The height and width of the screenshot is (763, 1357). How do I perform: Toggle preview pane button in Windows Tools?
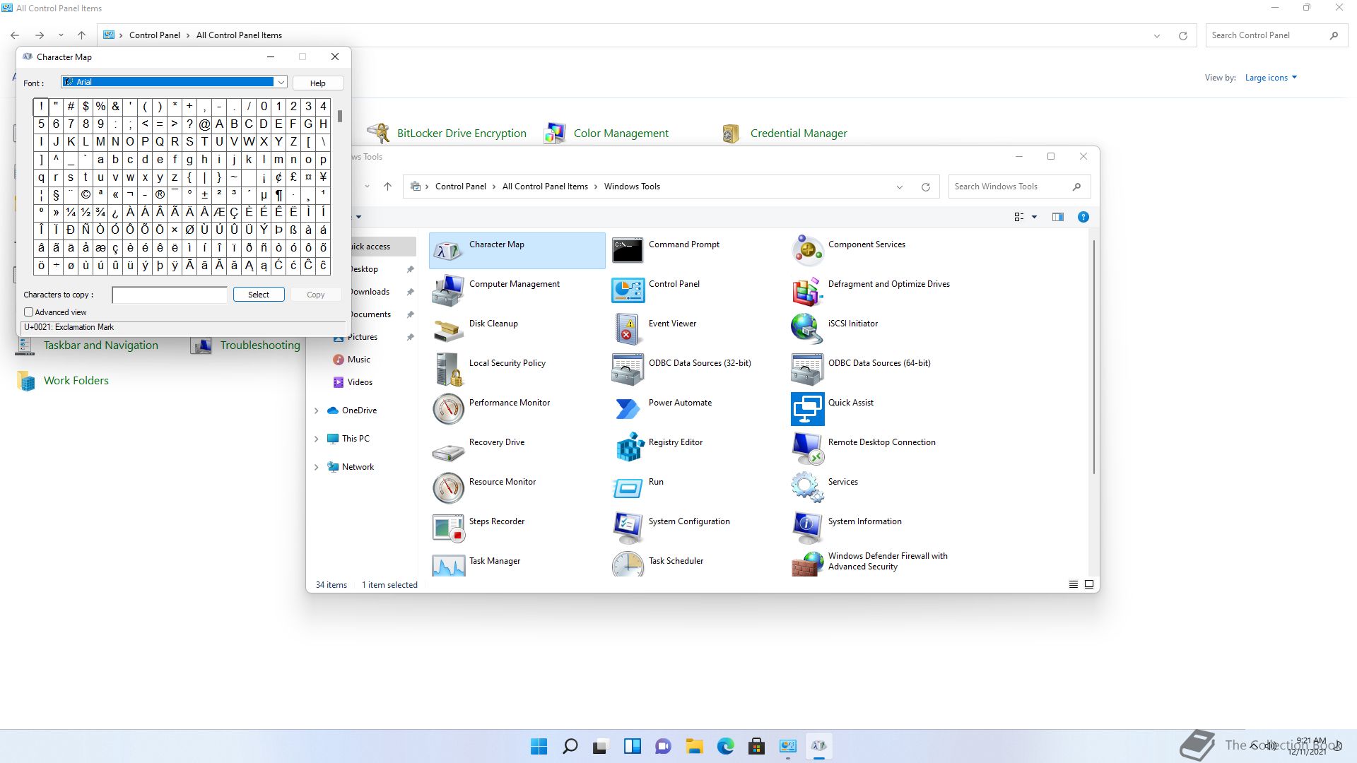1058,217
